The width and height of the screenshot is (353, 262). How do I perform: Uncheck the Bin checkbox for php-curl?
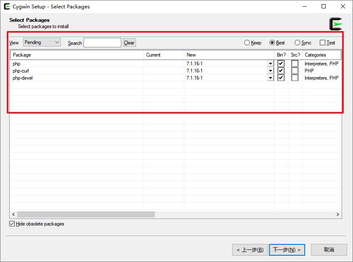[x=281, y=70]
